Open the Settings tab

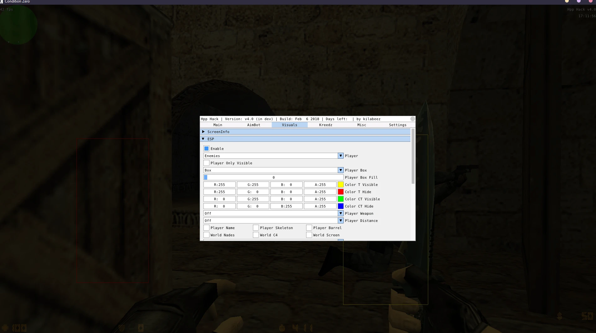click(398, 125)
